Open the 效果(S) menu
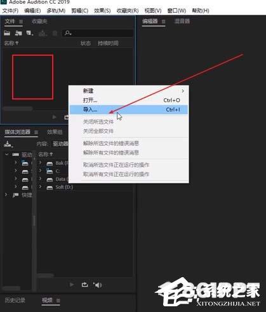 click(102, 11)
